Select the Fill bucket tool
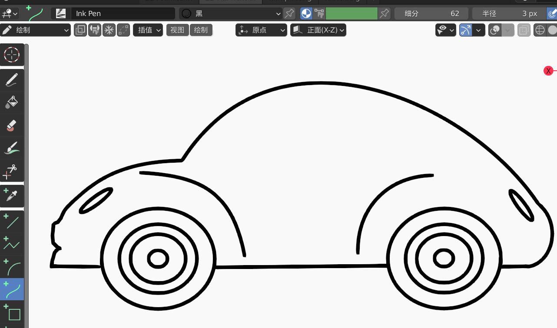Image resolution: width=557 pixels, height=328 pixels. tap(12, 102)
